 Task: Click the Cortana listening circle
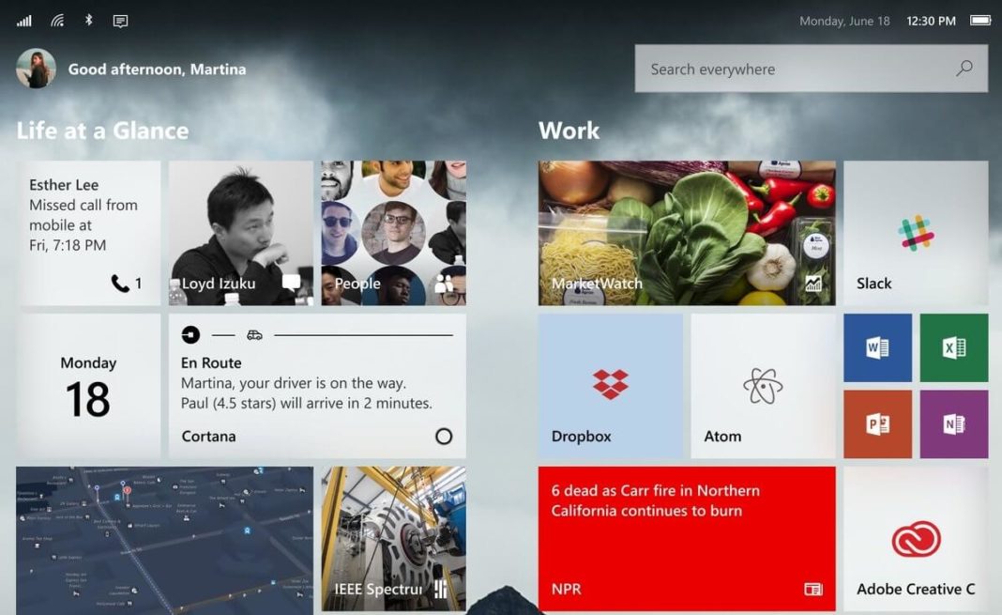click(x=442, y=437)
